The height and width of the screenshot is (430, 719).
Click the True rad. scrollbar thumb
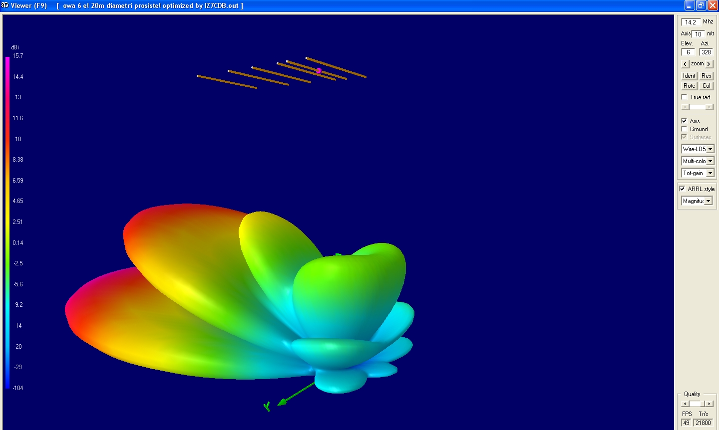click(x=698, y=107)
